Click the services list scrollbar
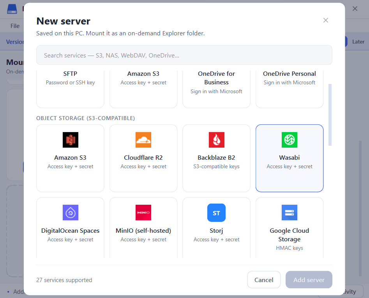 click(330, 115)
